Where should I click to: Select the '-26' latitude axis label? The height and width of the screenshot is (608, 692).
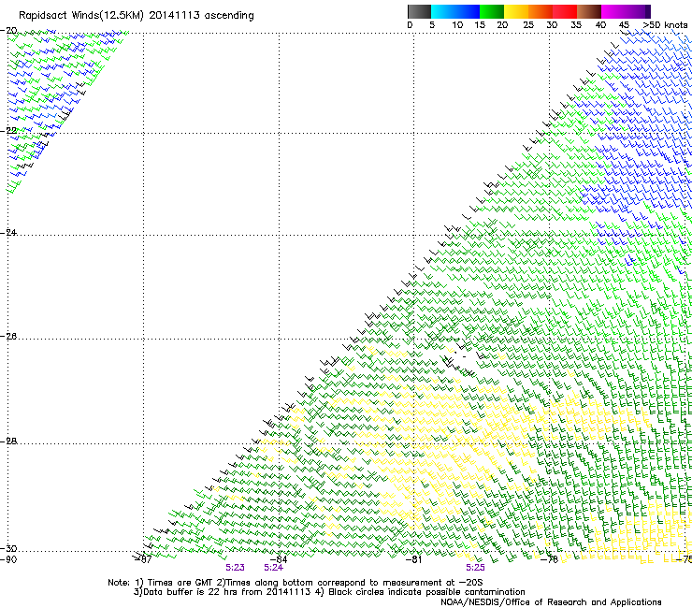click(8, 337)
